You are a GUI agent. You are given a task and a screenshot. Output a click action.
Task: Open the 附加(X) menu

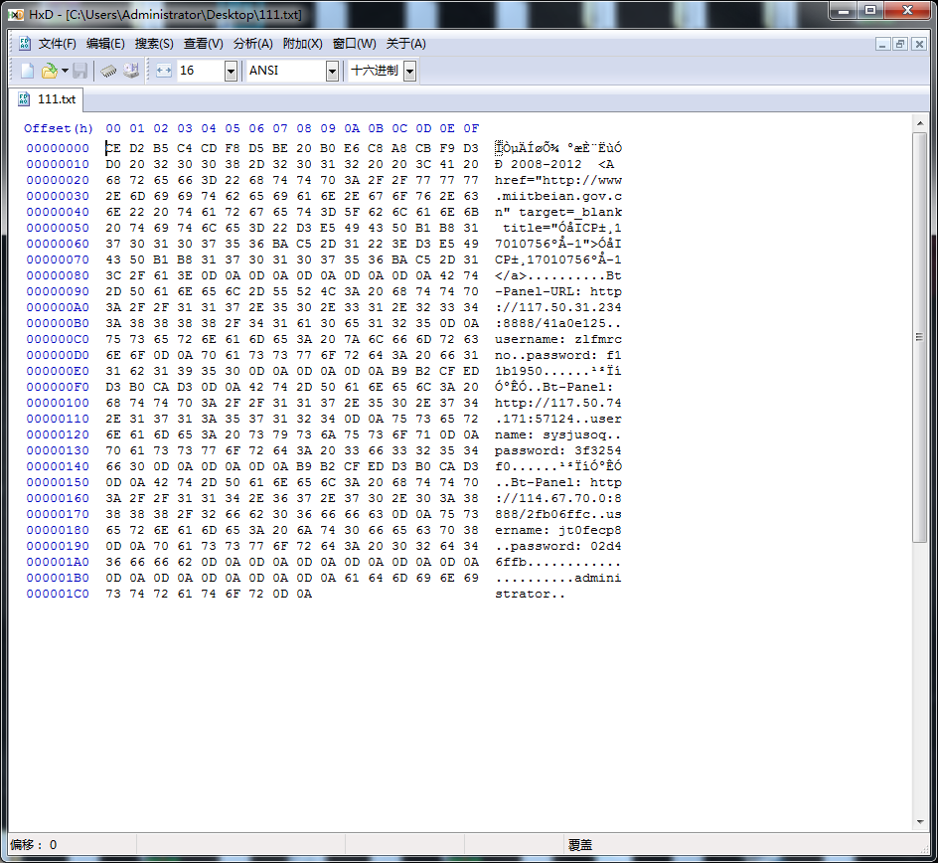302,44
